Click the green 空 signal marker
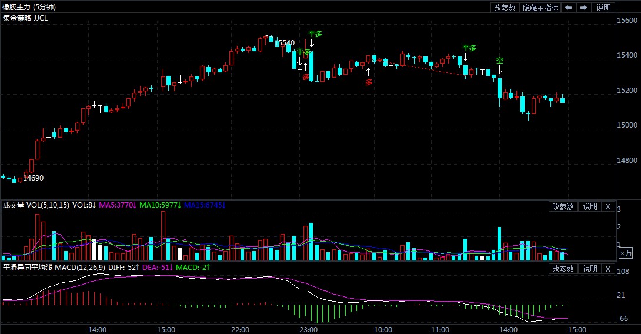 click(x=499, y=61)
